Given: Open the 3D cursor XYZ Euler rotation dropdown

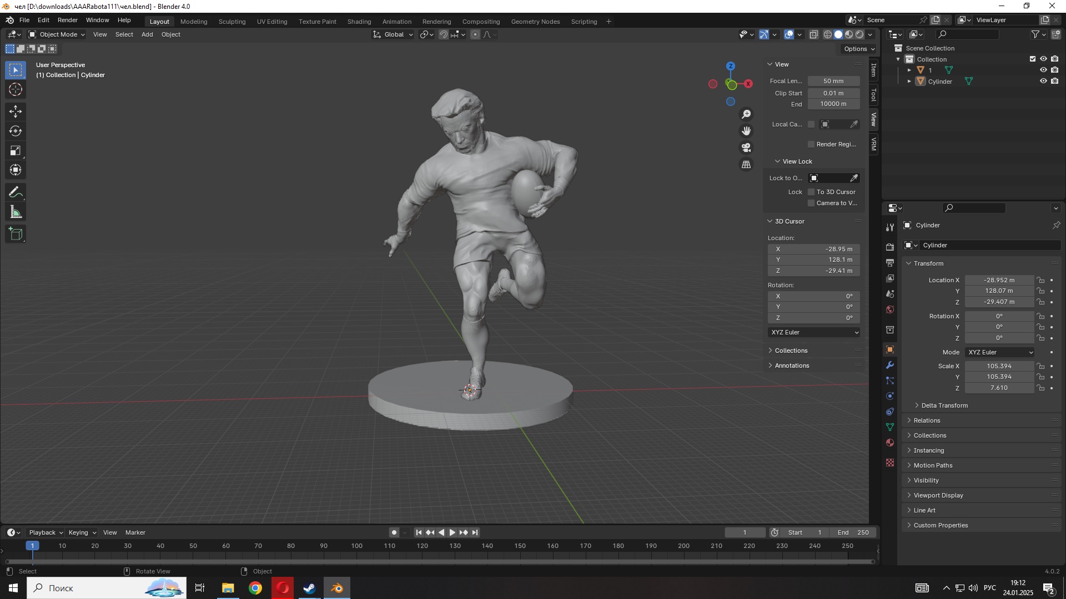Looking at the screenshot, I should coord(814,332).
